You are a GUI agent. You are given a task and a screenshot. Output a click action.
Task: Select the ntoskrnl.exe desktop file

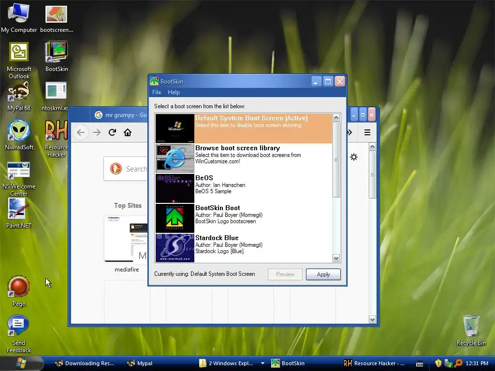[56, 96]
